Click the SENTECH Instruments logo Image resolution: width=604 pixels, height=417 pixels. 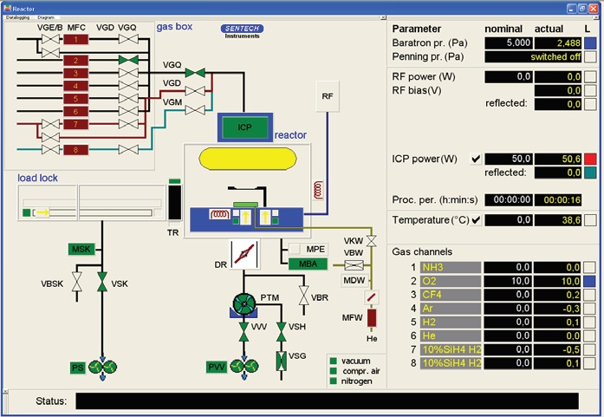point(243,31)
